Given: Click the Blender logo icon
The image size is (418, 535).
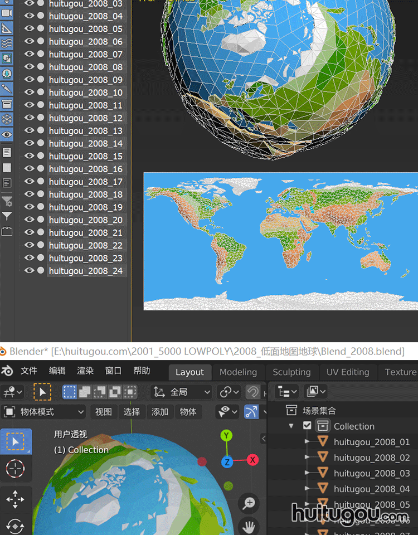Looking at the screenshot, I should pos(8,372).
